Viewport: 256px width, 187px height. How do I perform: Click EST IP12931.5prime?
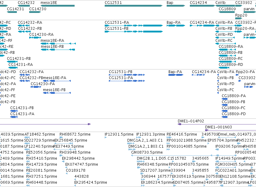(119, 134)
